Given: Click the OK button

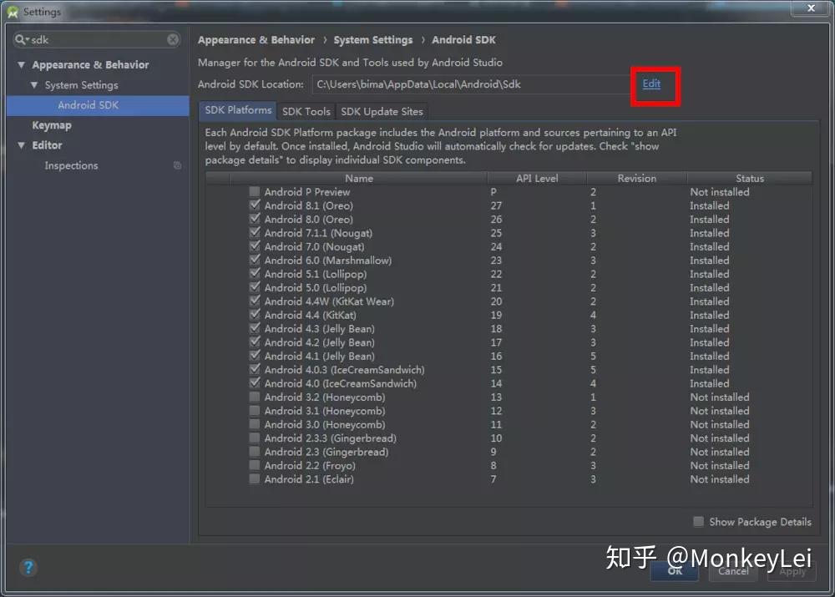Looking at the screenshot, I should click(x=675, y=571).
